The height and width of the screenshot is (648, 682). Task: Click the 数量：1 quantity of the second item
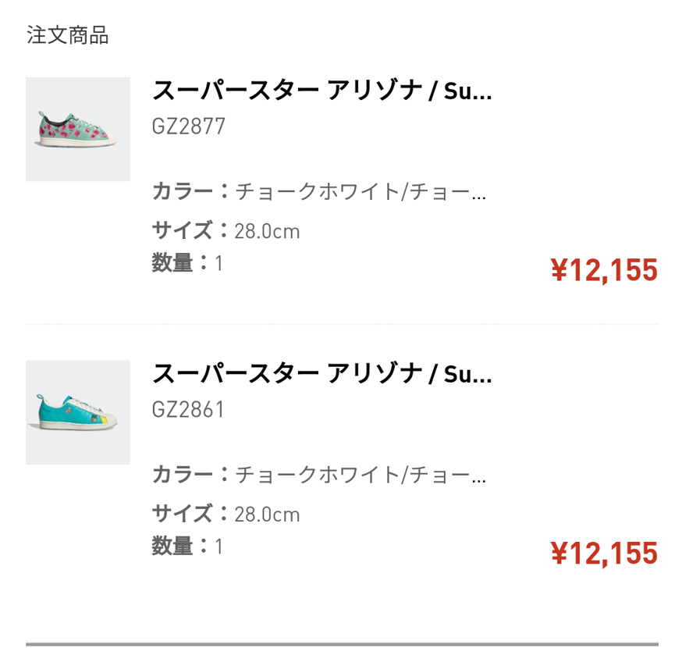186,546
